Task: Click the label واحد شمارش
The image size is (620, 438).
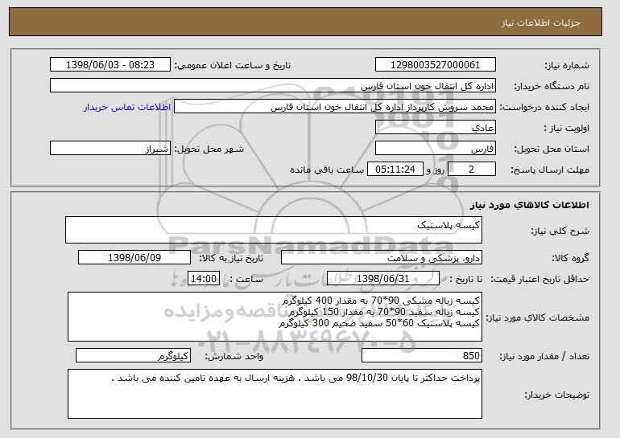Action: pos(234,356)
